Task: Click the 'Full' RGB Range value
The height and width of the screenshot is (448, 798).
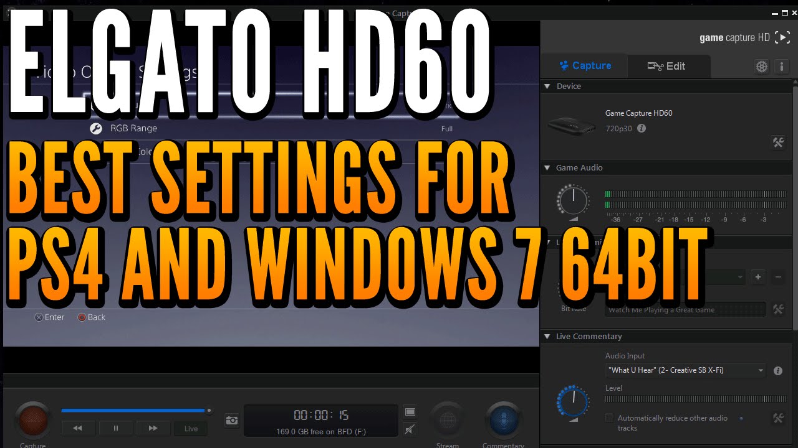Action: 446,129
